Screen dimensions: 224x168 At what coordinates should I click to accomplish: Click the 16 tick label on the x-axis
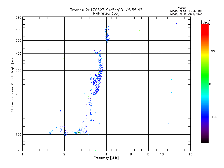190,154
